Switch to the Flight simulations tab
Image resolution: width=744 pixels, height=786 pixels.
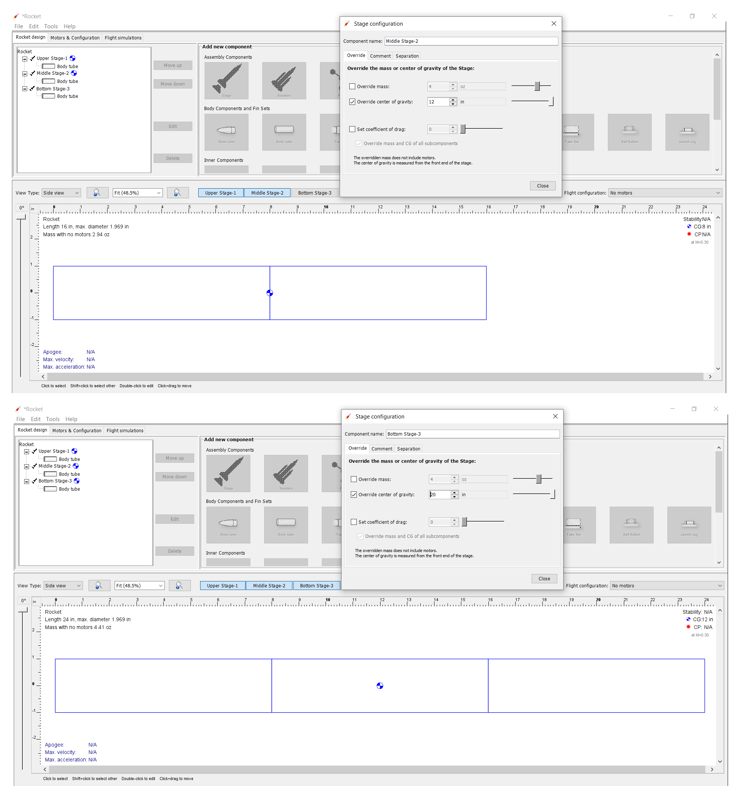coord(123,38)
